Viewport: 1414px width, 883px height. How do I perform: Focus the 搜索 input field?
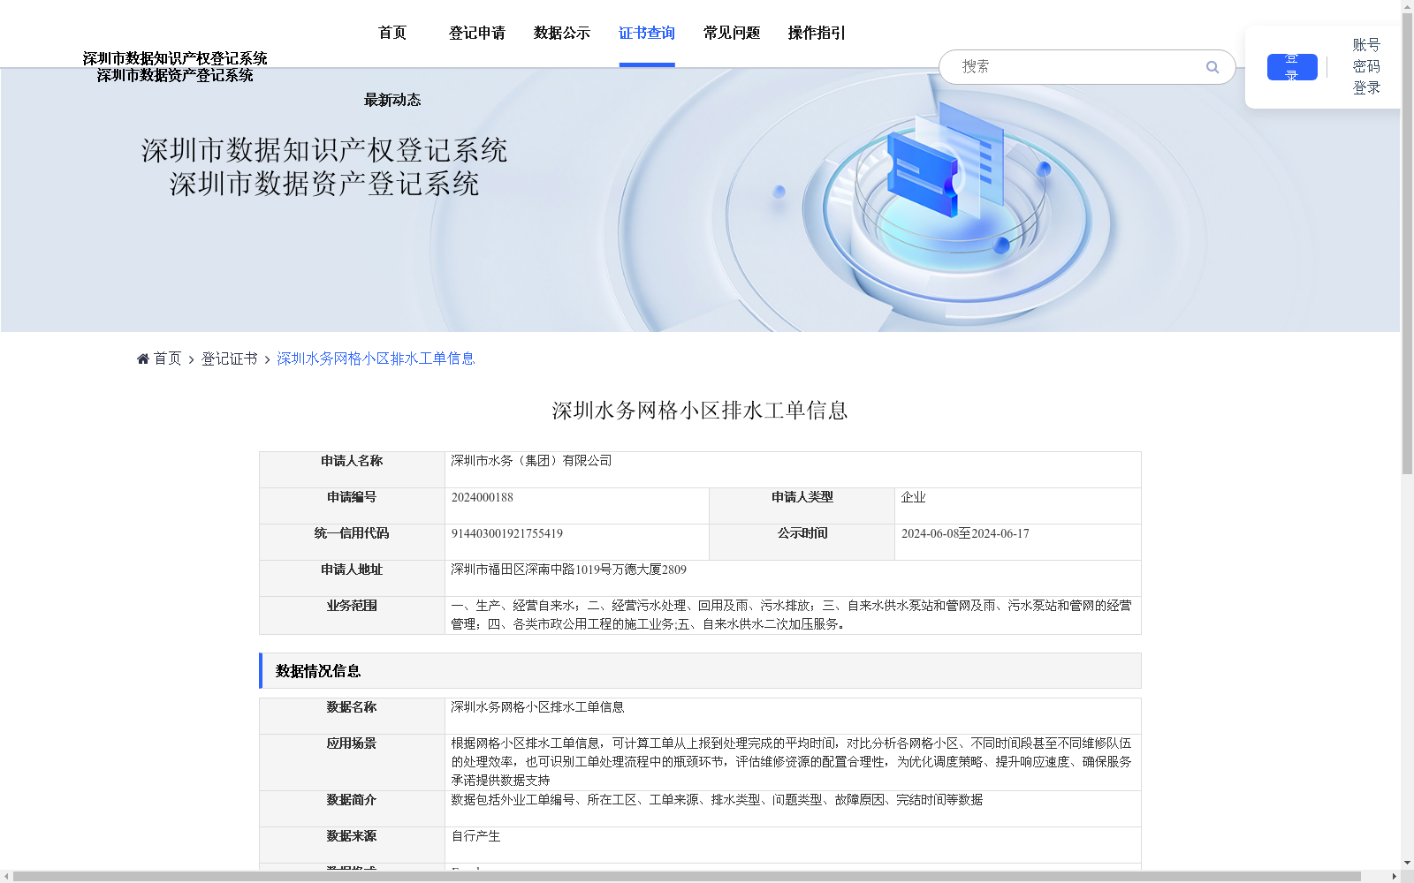(1078, 67)
